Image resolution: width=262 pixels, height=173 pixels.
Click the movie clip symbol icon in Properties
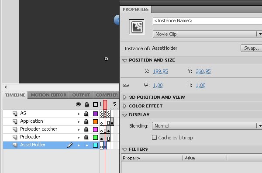(x=137, y=27)
